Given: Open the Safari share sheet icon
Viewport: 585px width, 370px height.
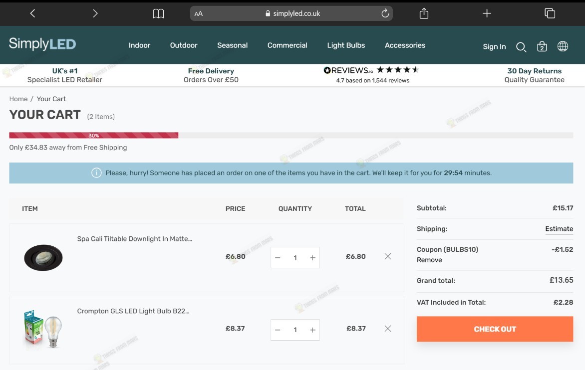Looking at the screenshot, I should pos(424,13).
